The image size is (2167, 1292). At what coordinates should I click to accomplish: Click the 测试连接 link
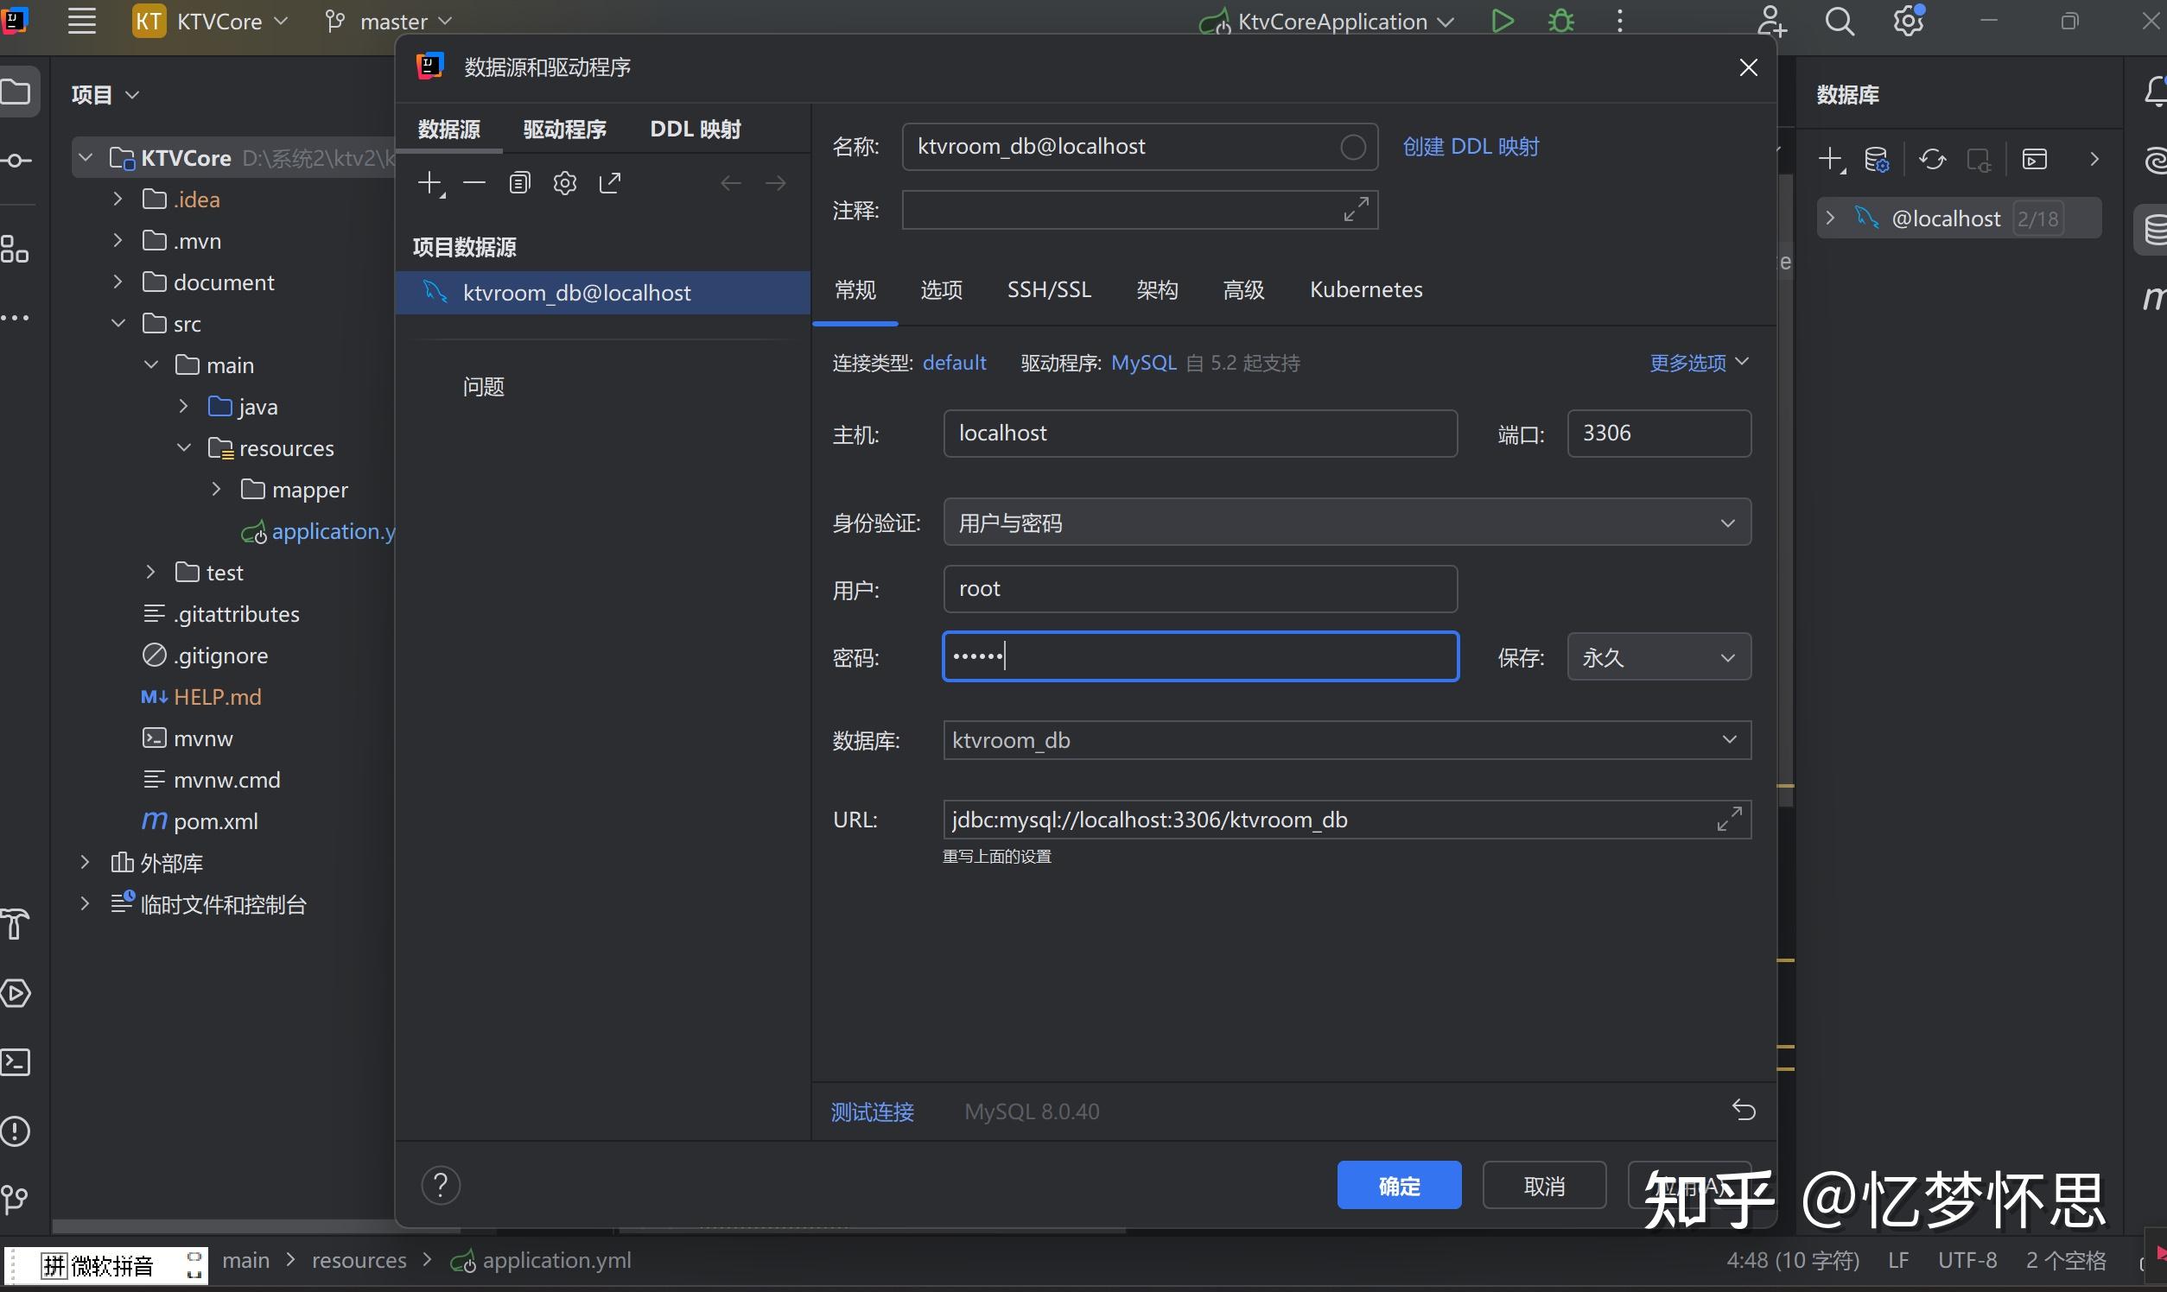point(872,1111)
